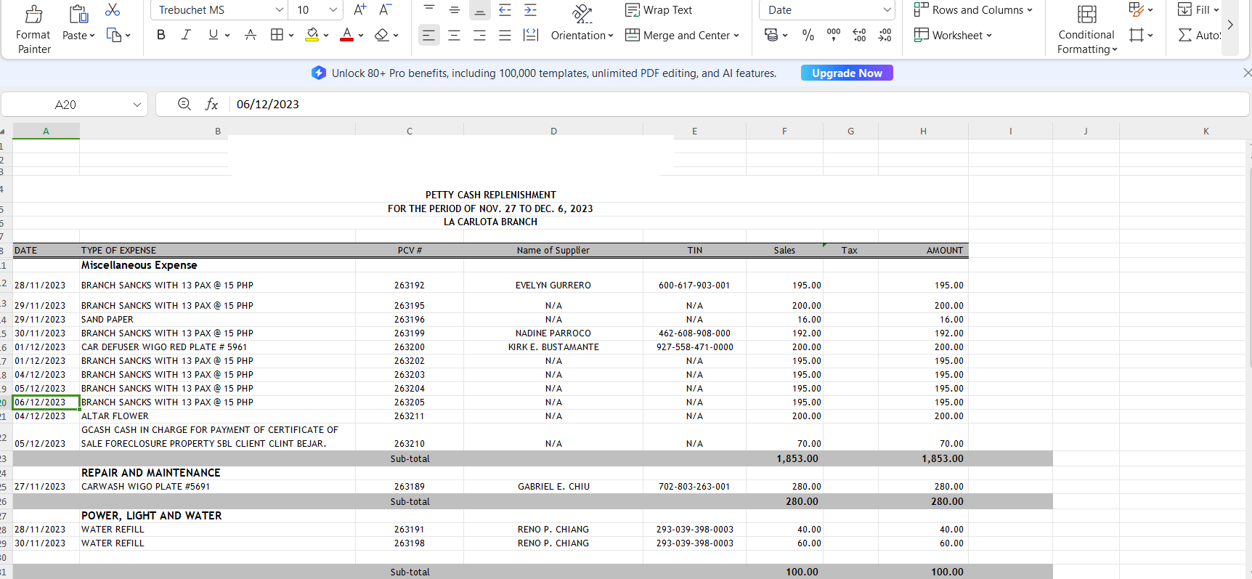Activate the Format Painter tool

(x=33, y=29)
